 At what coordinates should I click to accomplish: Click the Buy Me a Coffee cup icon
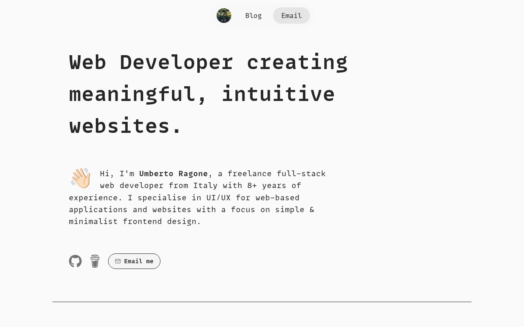(95, 261)
